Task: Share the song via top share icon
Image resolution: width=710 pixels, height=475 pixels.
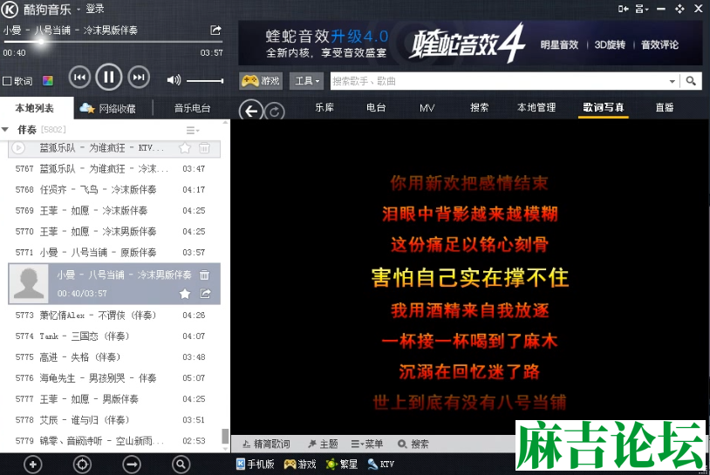Action: pyautogui.click(x=215, y=30)
